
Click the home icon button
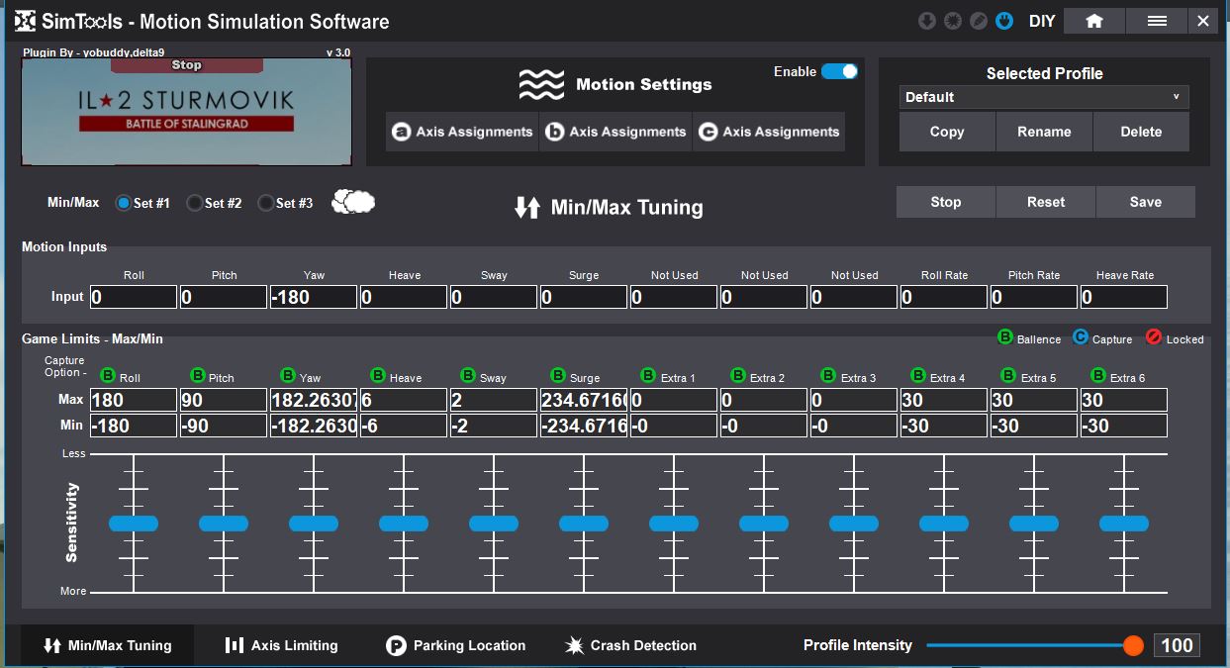pos(1093,21)
